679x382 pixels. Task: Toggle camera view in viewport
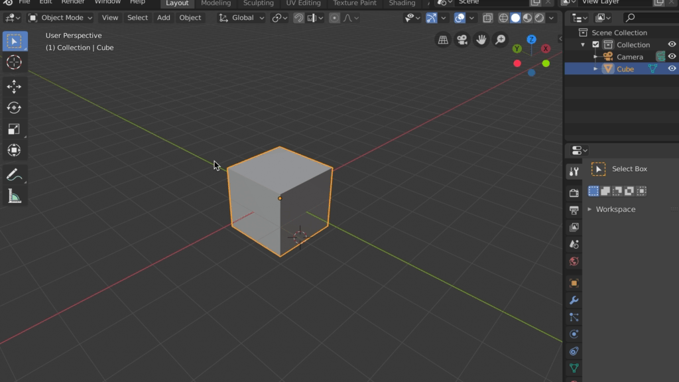(462, 40)
